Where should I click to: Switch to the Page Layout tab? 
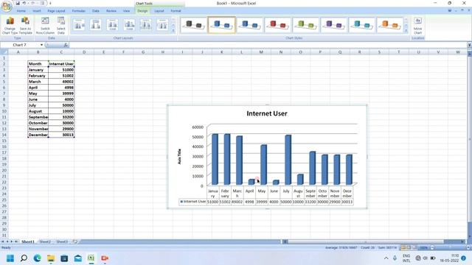pos(56,11)
